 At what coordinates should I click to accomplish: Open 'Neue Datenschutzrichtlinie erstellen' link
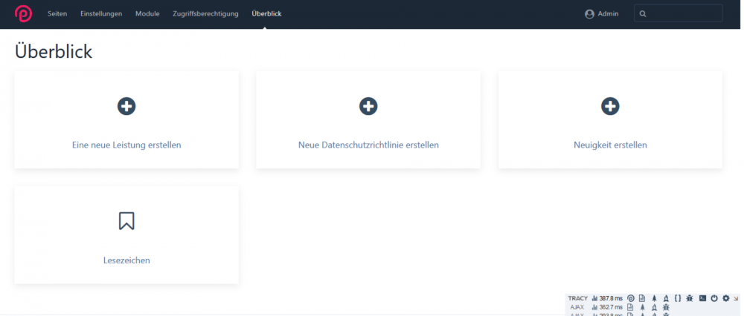368,145
